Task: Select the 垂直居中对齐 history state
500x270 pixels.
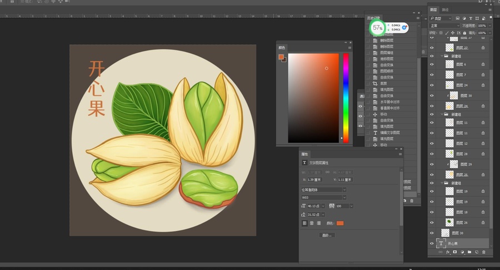Action: 389,108
